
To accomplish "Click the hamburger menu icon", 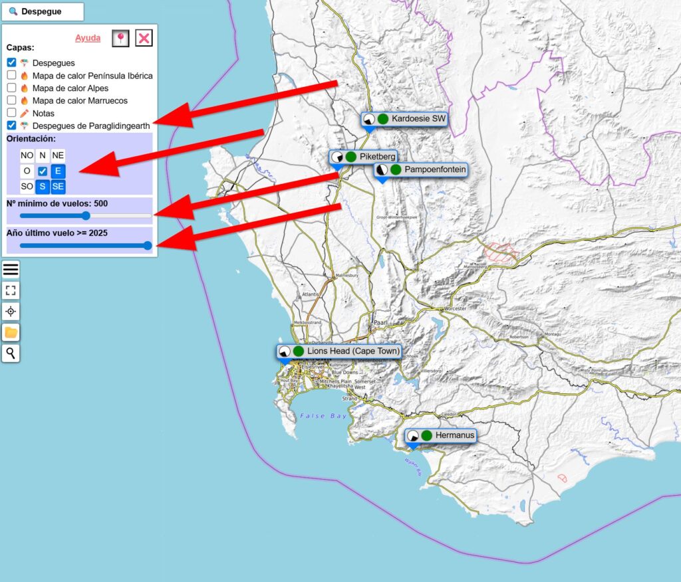I will (11, 269).
